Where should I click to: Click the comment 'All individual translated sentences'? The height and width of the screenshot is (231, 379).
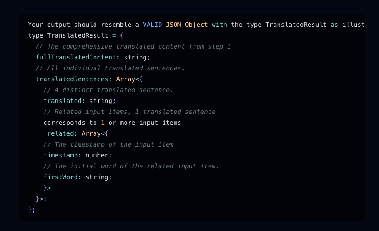[x=110, y=68]
